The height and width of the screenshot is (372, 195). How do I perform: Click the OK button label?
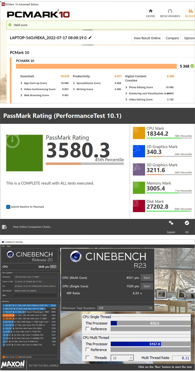pyautogui.click(x=187, y=232)
